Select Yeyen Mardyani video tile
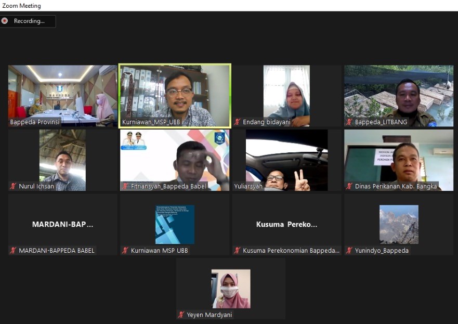This screenshot has width=458, height=324. (x=231, y=288)
